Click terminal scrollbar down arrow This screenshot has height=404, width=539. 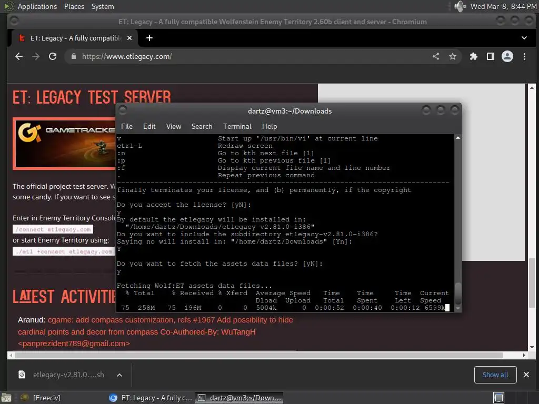coord(458,308)
